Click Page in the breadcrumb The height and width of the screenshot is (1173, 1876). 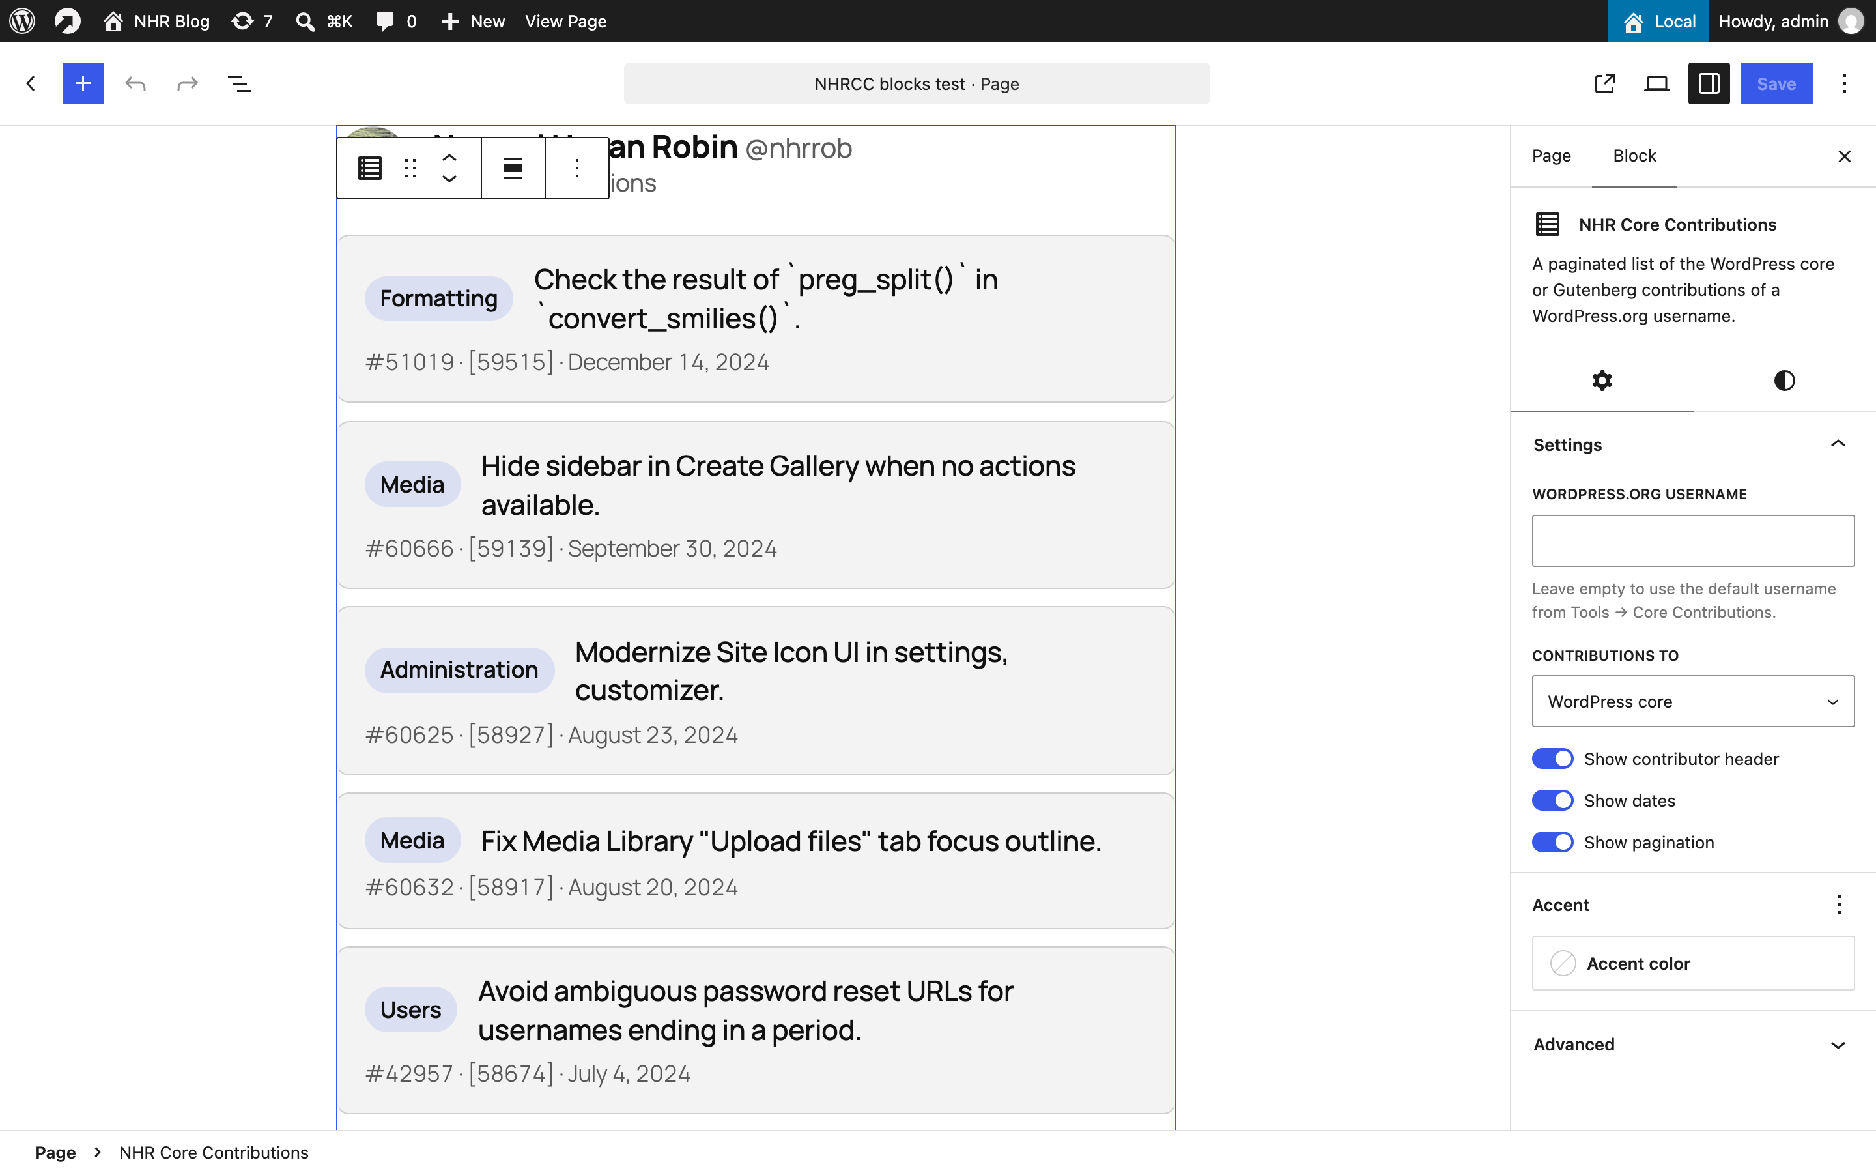pos(56,1152)
